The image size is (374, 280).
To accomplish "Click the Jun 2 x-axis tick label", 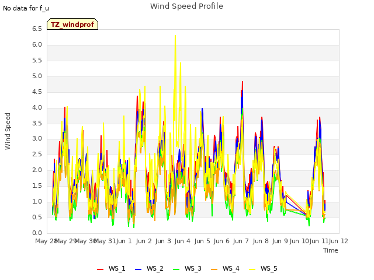I will coord(144,241).
